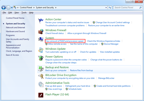Open the Device Manager link
Screen dimensions: 144x101
coord(111,44)
